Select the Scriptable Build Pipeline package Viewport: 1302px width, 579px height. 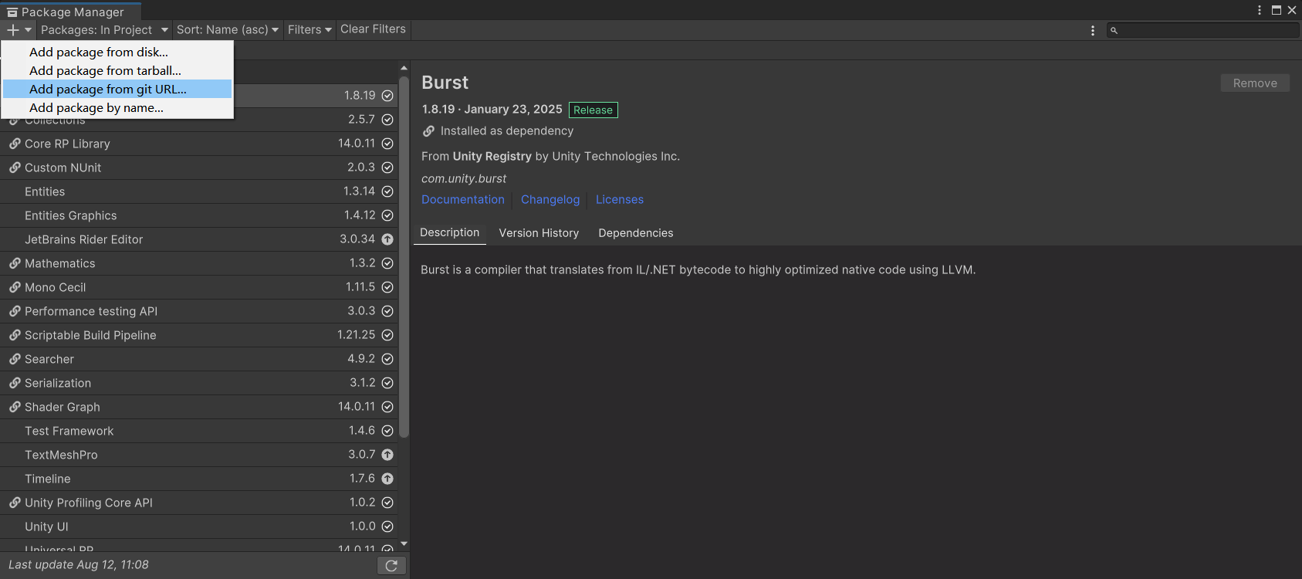(x=199, y=335)
